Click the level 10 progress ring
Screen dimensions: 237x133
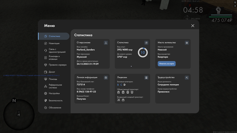[143, 52]
